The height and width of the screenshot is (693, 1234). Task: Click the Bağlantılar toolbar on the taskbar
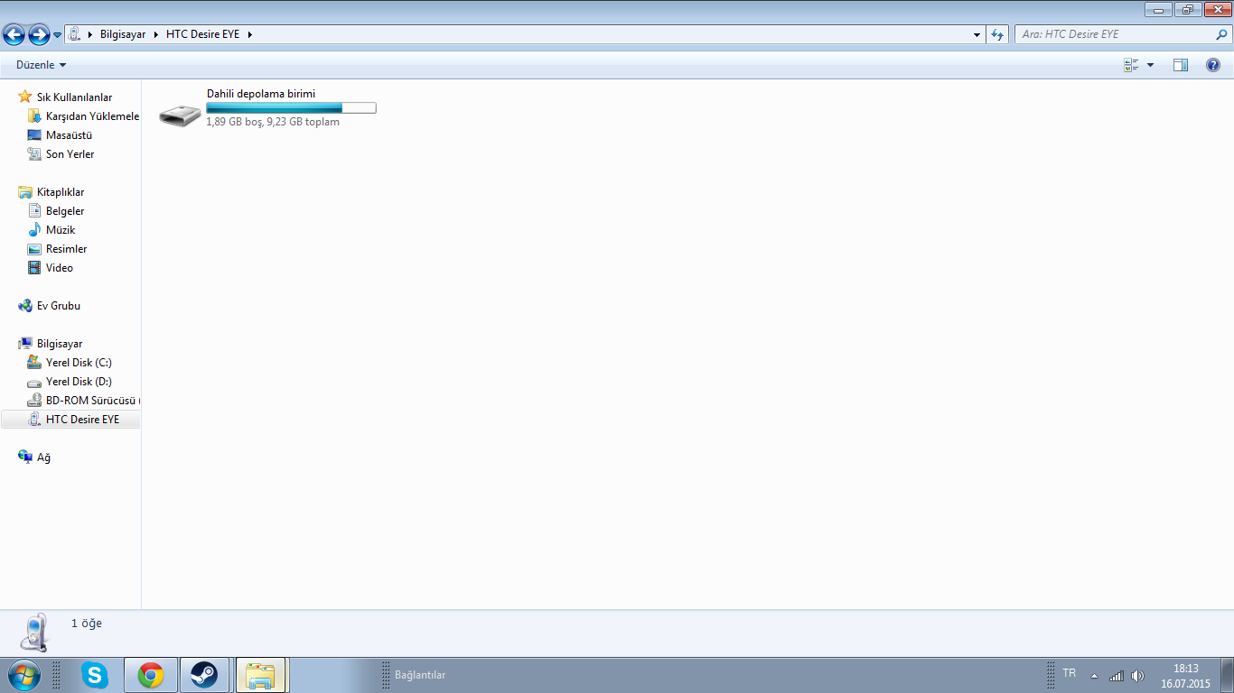tap(420, 675)
